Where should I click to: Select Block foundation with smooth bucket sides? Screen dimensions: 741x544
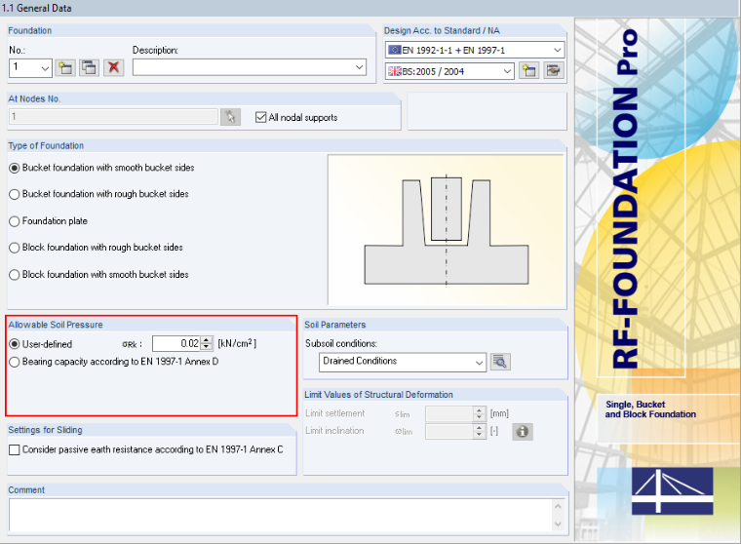[15, 275]
